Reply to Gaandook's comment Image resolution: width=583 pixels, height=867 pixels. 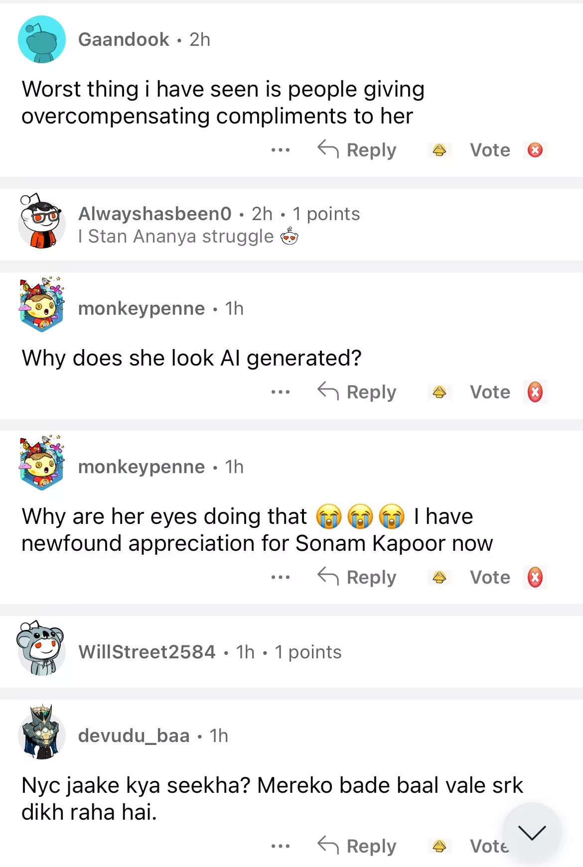pos(357,150)
